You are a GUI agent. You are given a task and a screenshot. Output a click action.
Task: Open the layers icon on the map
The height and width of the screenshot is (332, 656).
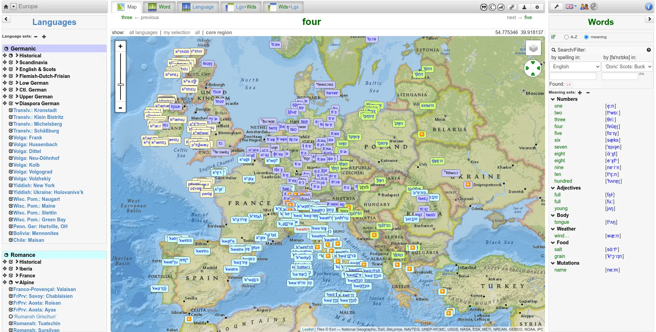pyautogui.click(x=533, y=48)
